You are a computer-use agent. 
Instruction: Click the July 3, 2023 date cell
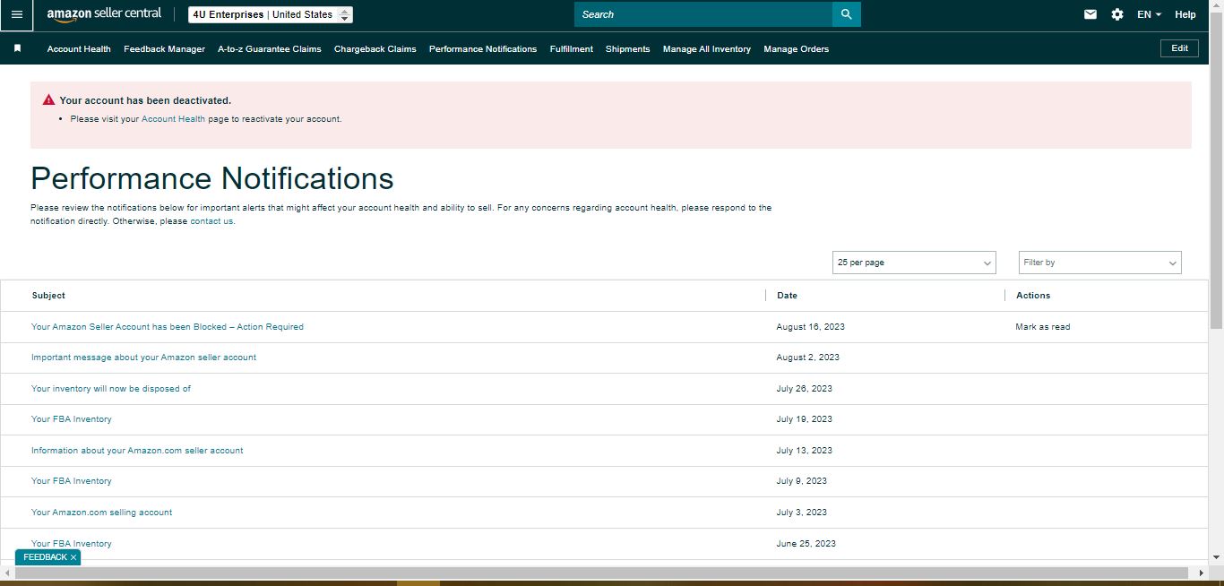click(x=802, y=513)
